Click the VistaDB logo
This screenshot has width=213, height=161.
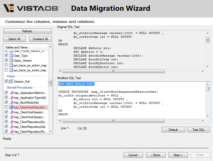(x=32, y=8)
